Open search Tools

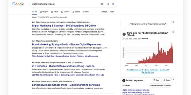pos(112,12)
